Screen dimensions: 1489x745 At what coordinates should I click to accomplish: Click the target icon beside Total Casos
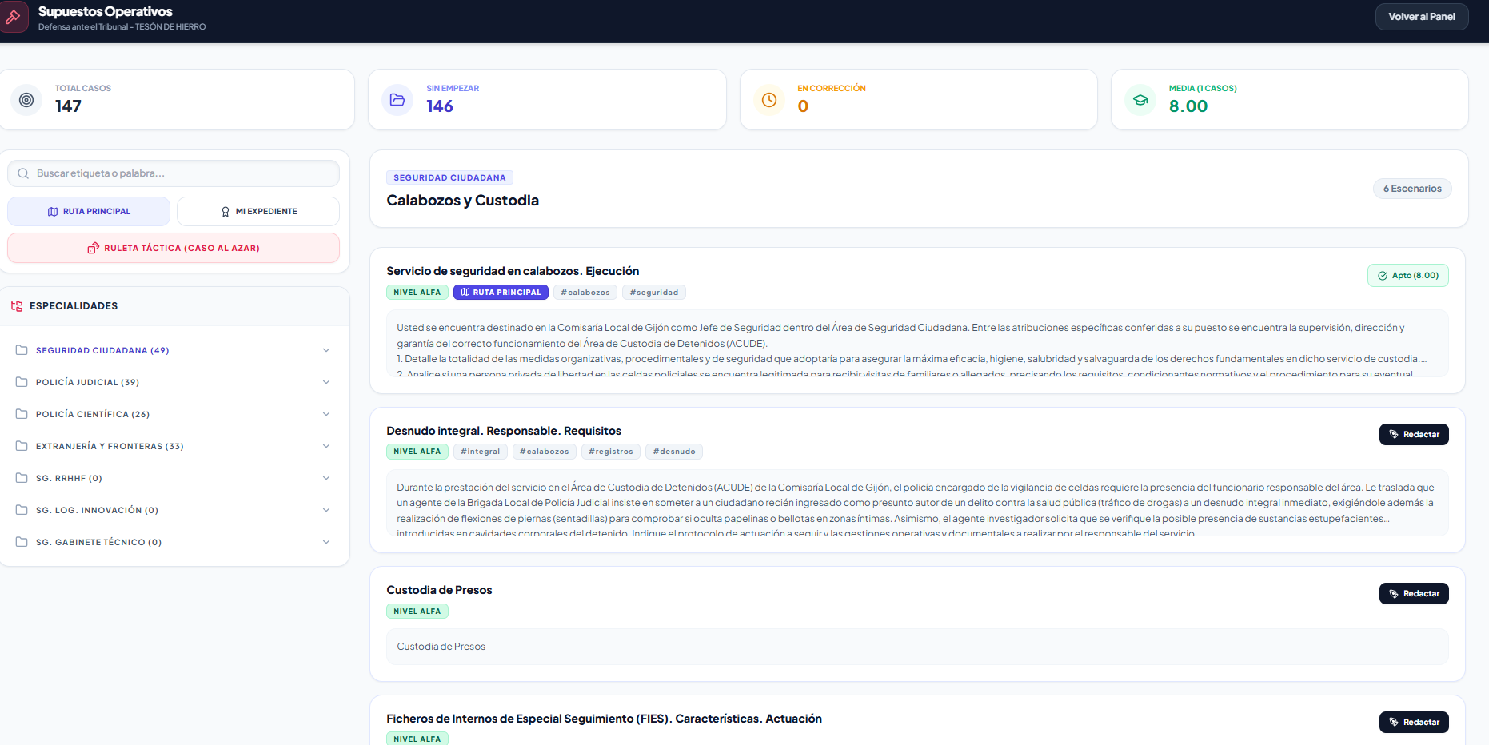[26, 100]
